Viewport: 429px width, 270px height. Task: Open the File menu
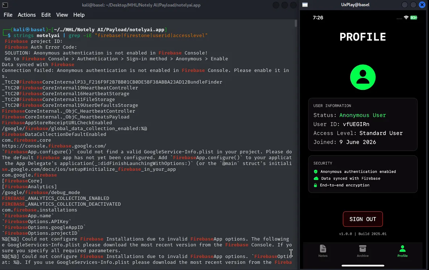(8, 15)
